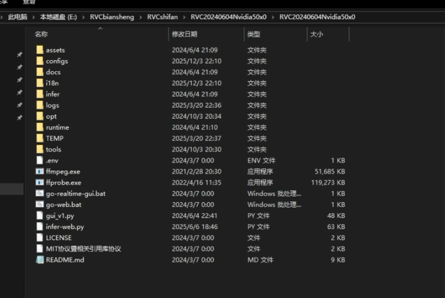This screenshot has height=298, width=445.
Task: Click the tools folder icon
Action: 40,149
